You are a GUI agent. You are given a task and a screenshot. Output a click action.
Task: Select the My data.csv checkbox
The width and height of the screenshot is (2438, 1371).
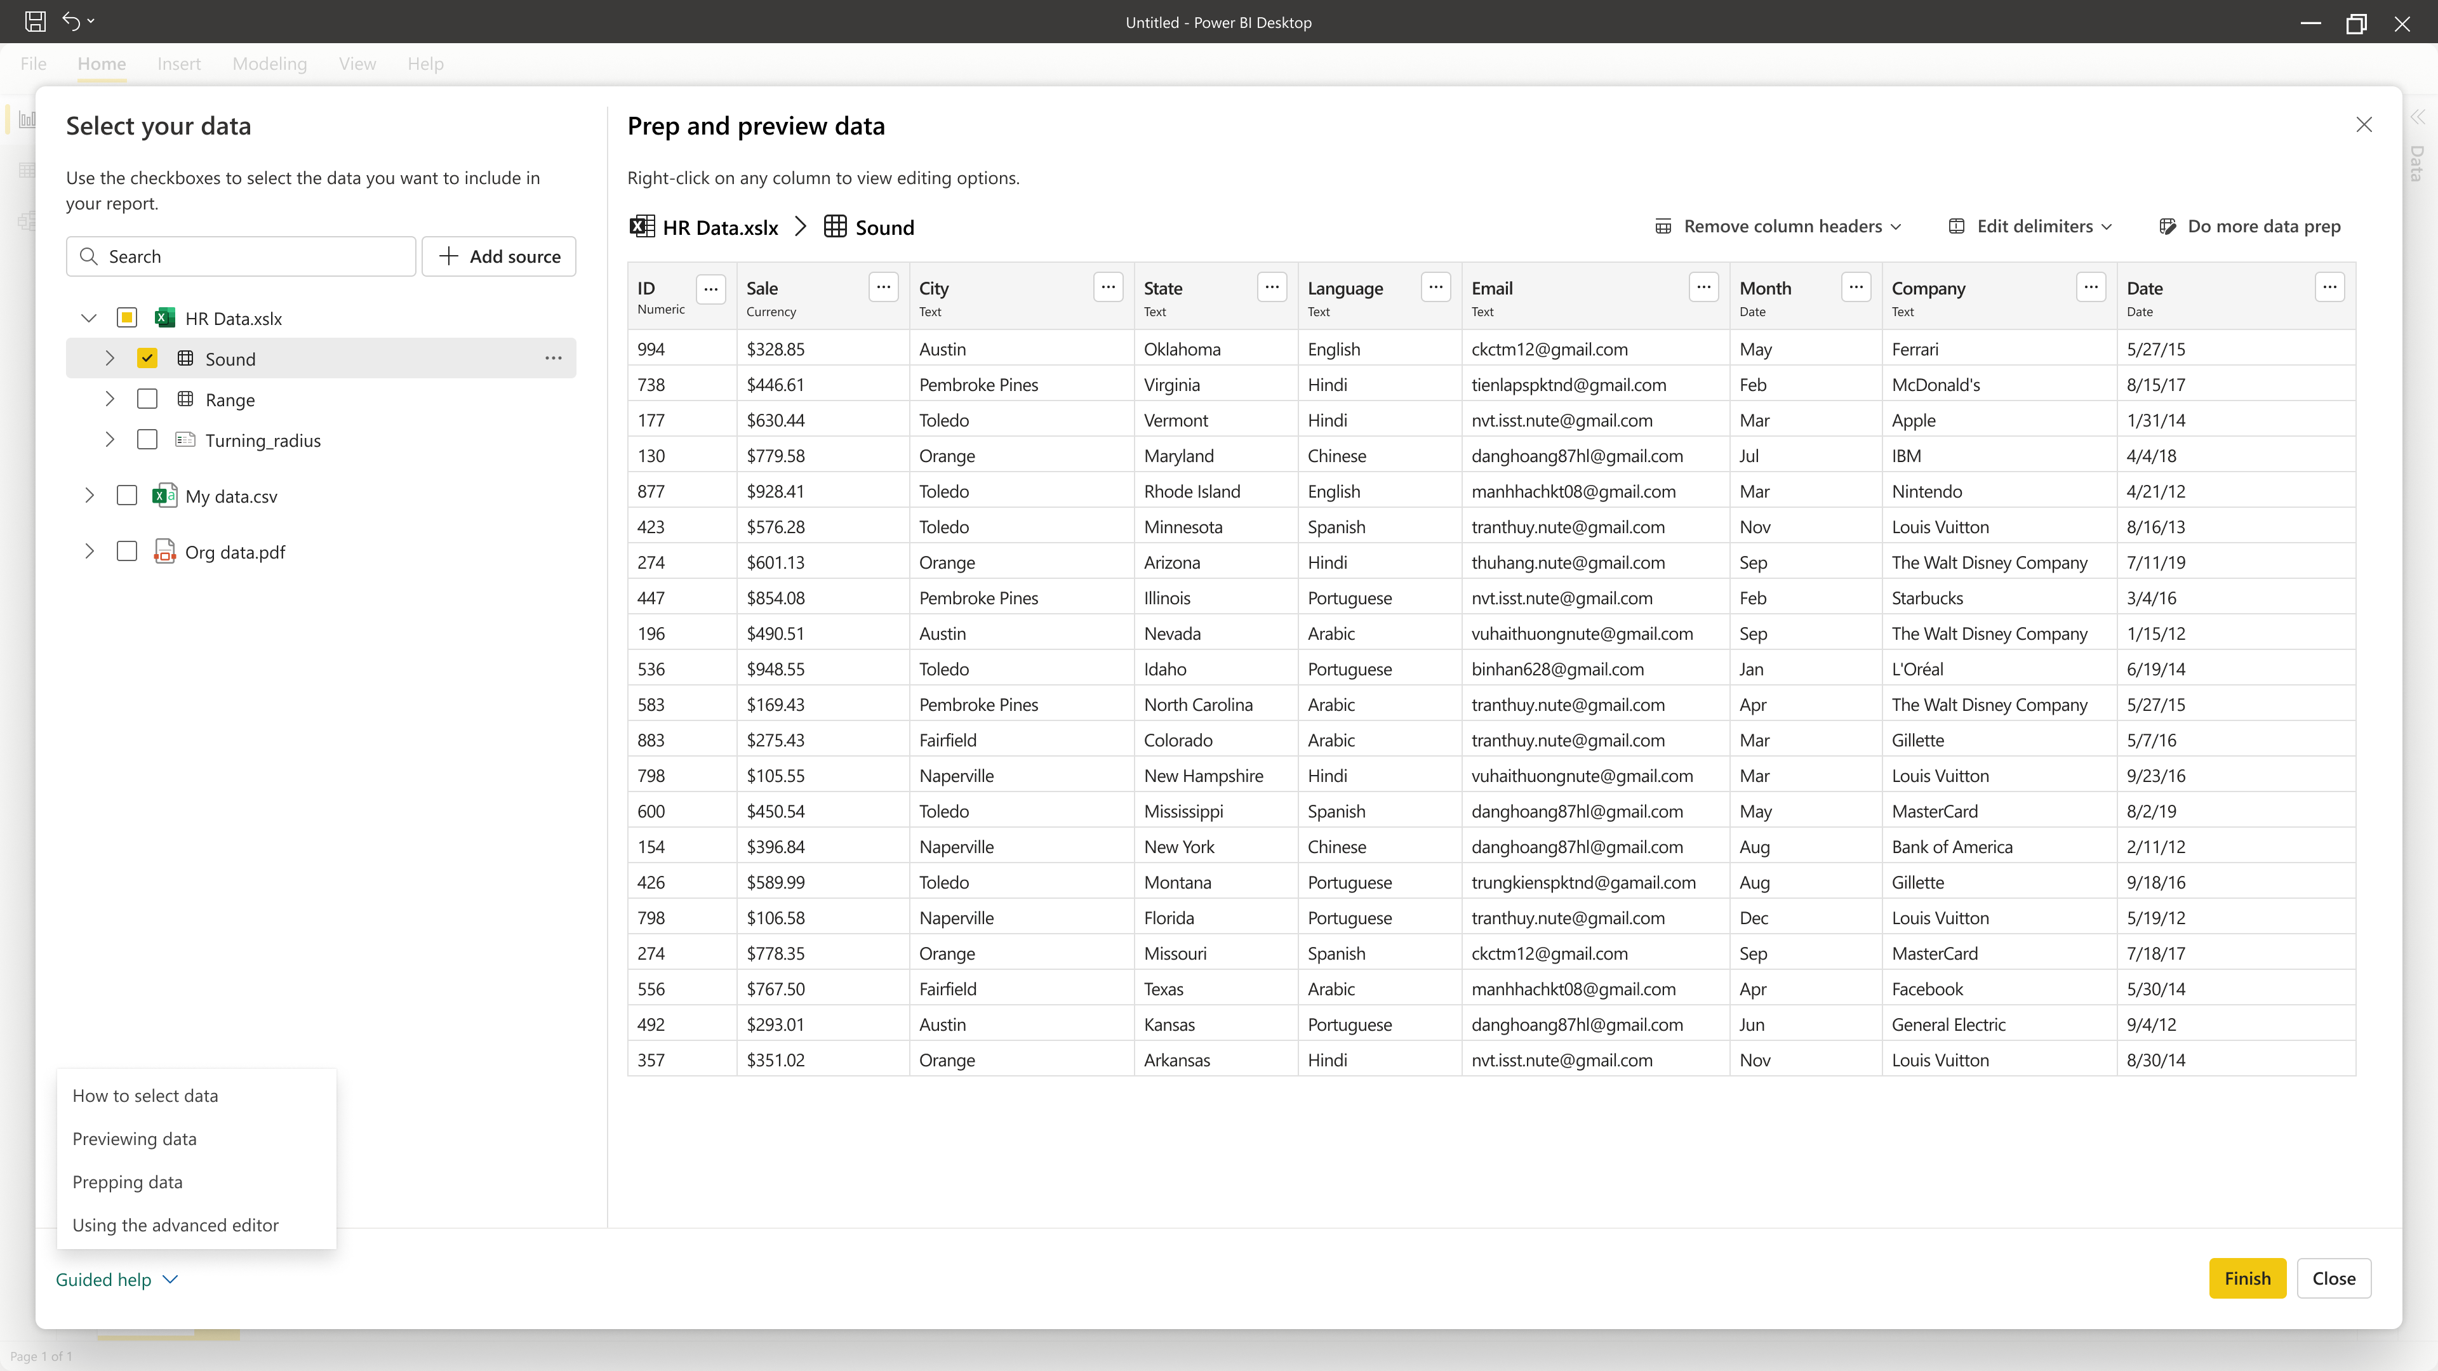click(126, 496)
